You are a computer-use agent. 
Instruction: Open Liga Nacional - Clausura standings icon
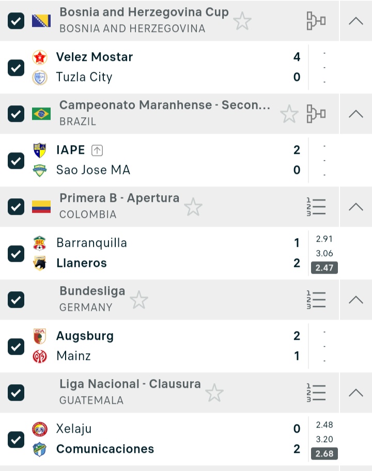click(316, 392)
